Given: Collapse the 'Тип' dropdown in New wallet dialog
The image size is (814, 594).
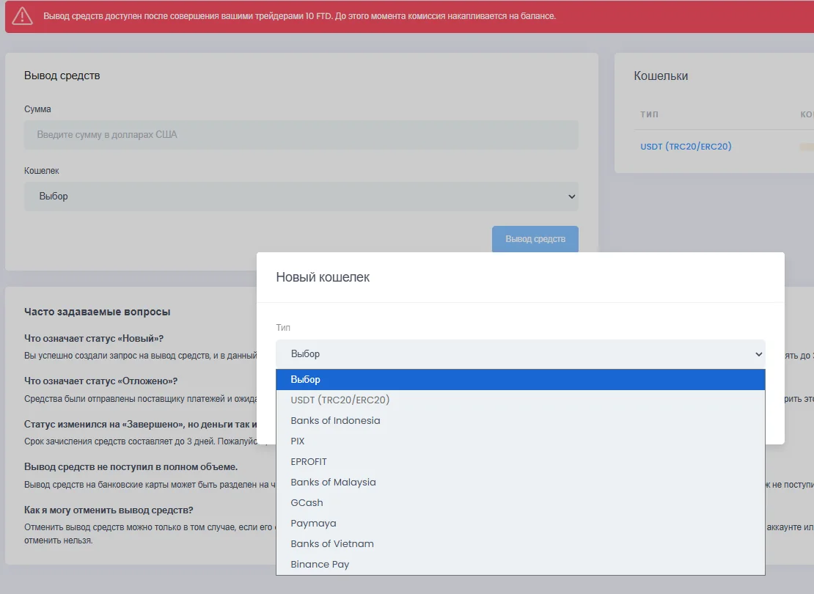Looking at the screenshot, I should [520, 354].
